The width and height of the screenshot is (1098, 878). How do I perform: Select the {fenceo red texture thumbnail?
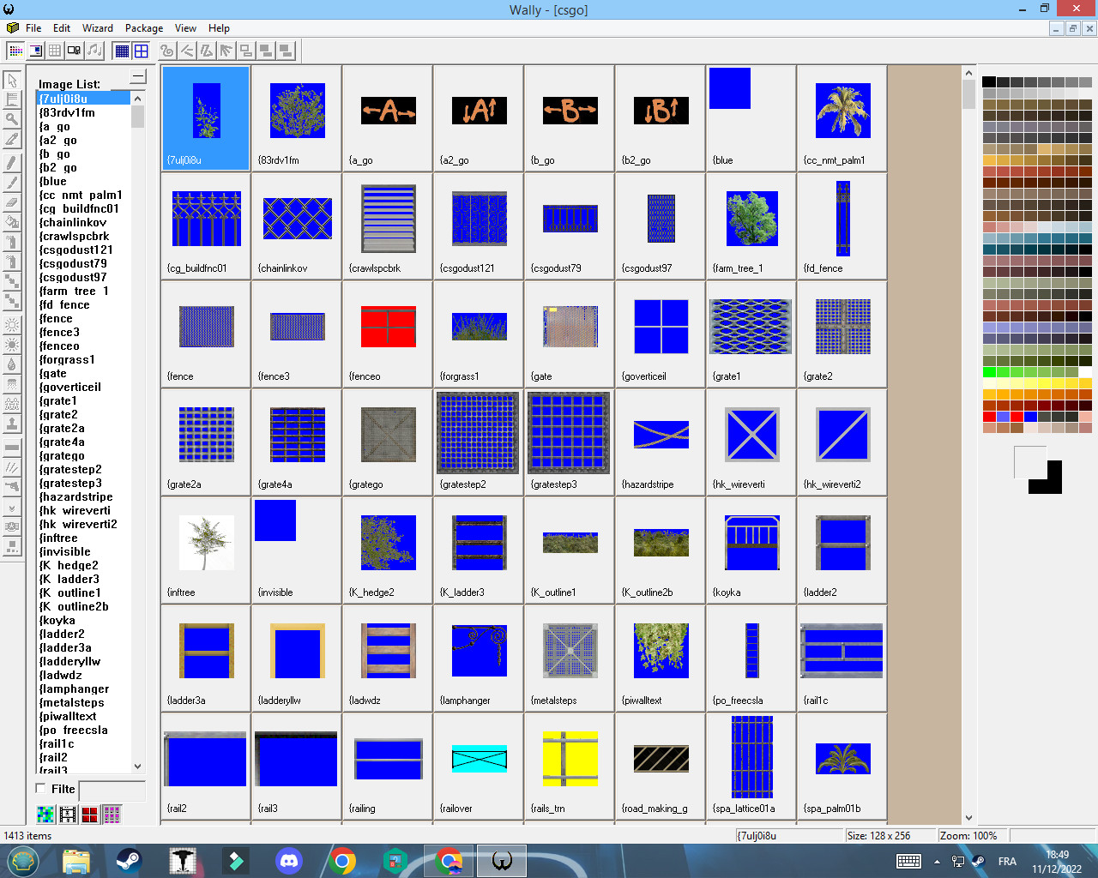pyautogui.click(x=388, y=334)
